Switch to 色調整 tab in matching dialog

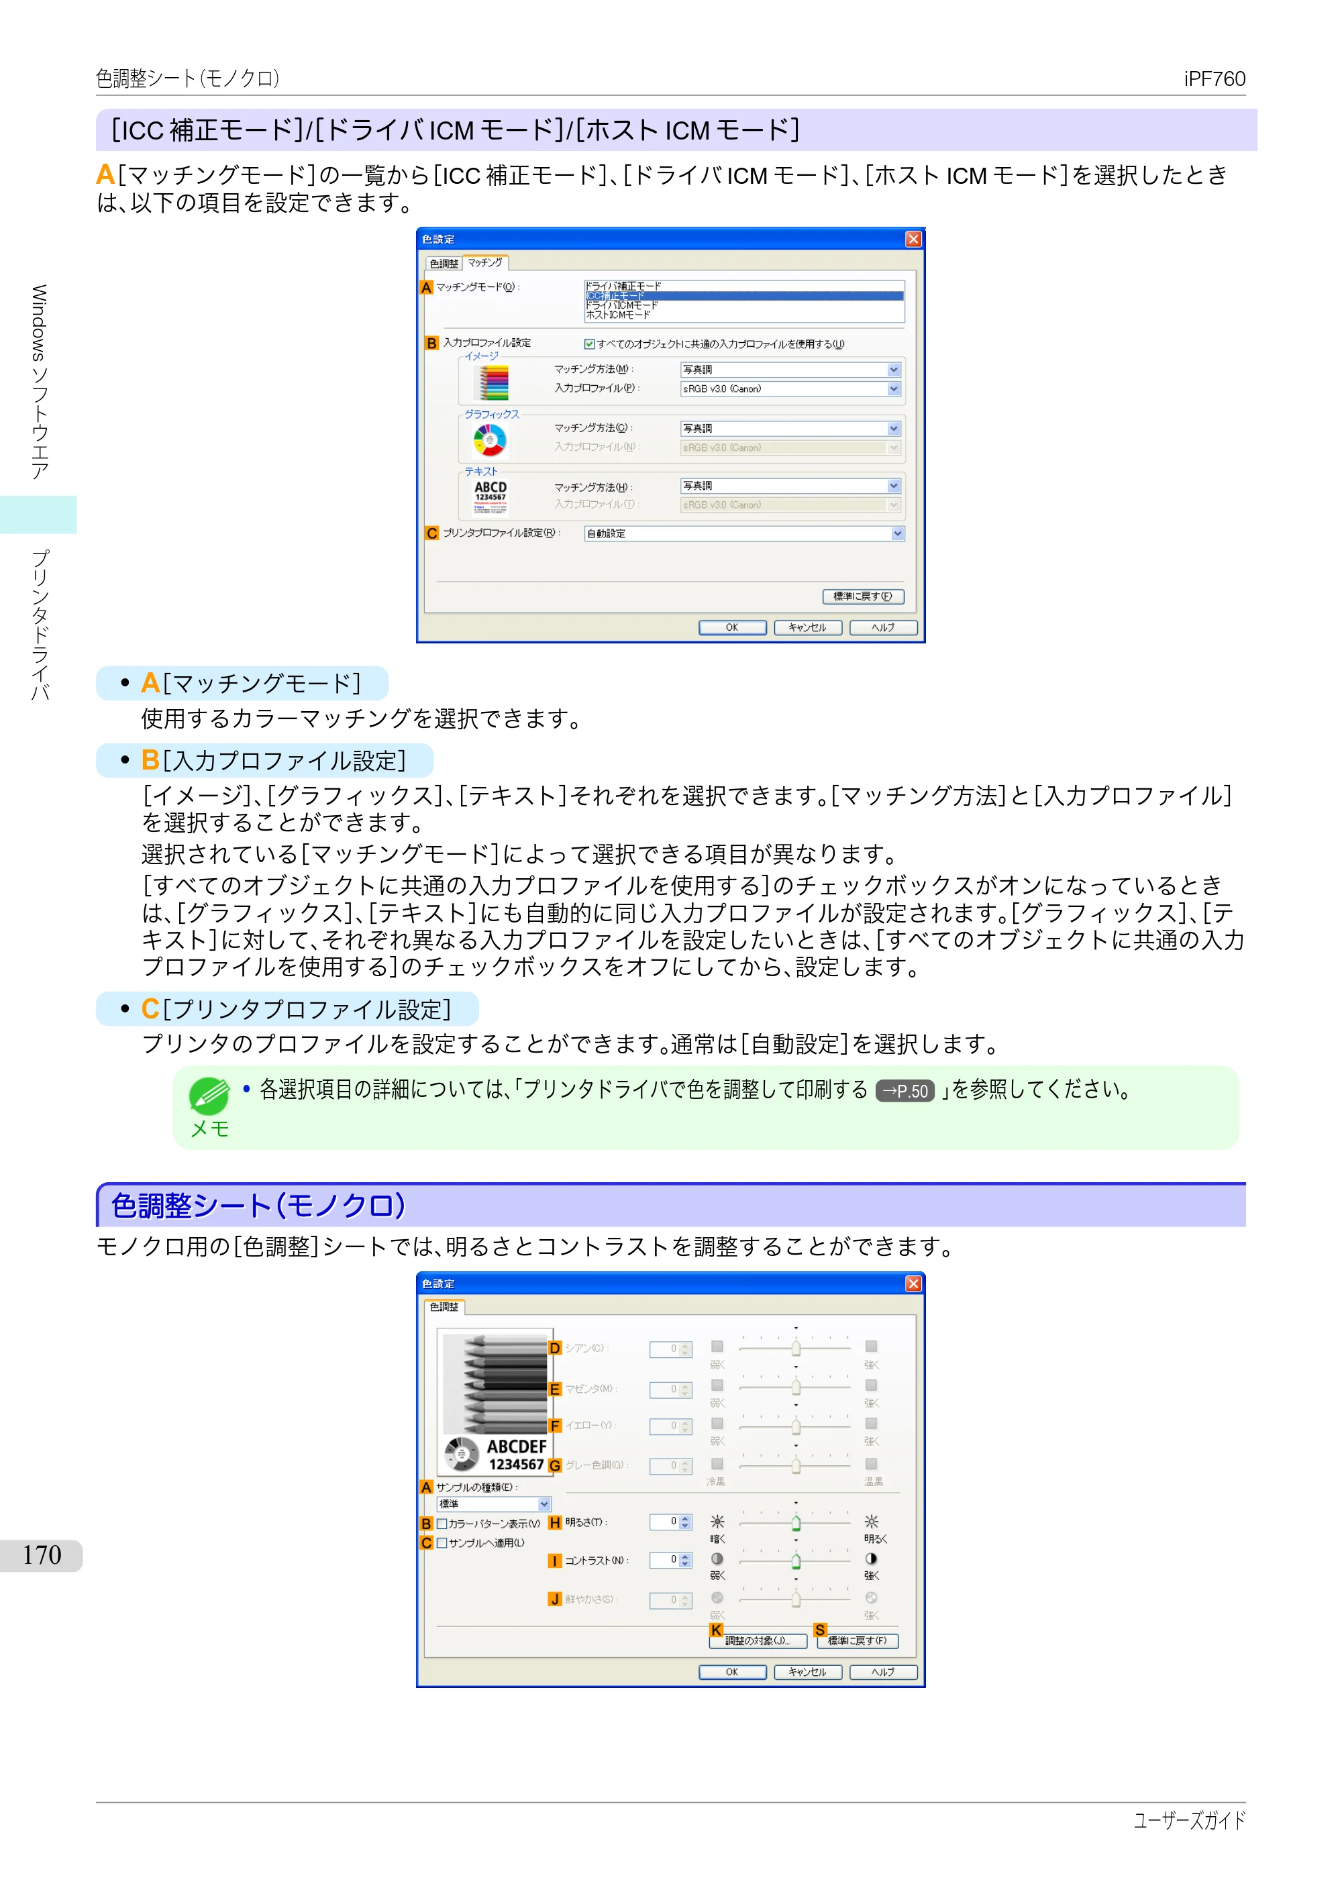point(444,264)
